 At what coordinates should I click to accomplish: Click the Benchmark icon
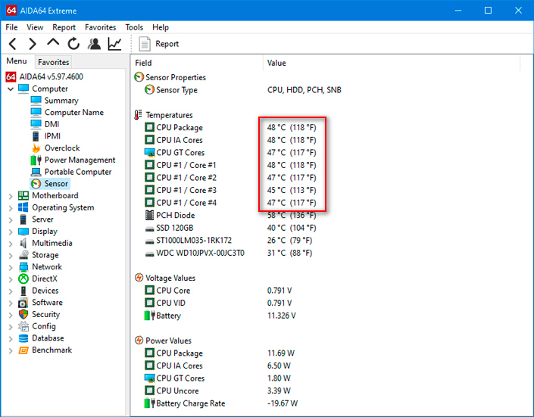click(23, 350)
